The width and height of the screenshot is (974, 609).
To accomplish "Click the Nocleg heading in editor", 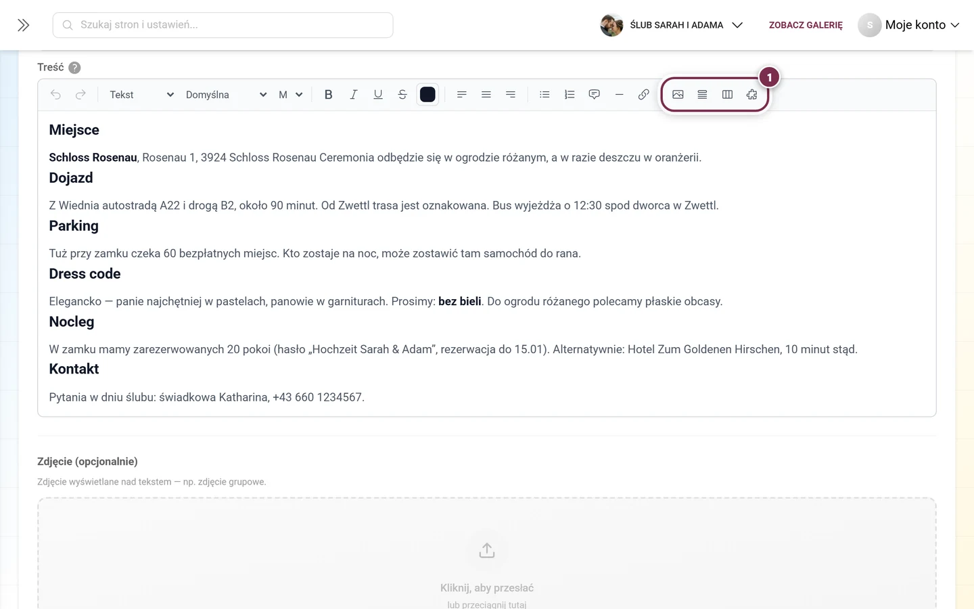I will [72, 322].
